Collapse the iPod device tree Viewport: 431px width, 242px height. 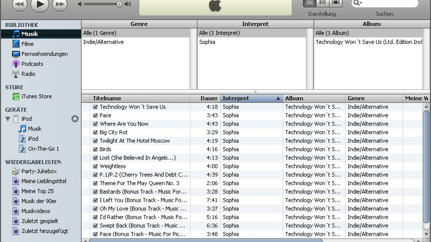coord(8,119)
